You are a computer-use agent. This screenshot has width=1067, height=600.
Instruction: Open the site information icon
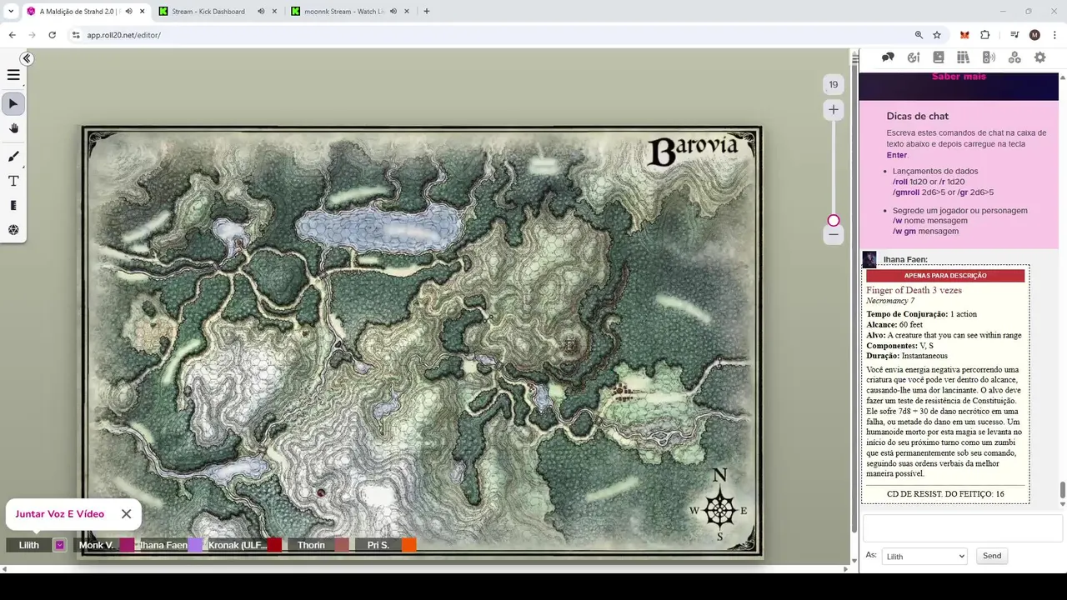point(76,35)
